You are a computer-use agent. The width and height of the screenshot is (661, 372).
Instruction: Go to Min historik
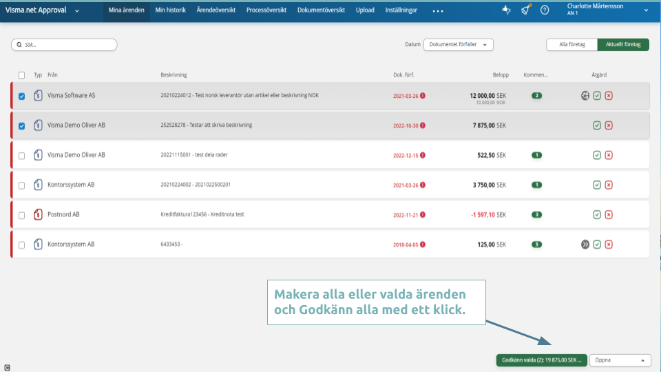(x=170, y=10)
